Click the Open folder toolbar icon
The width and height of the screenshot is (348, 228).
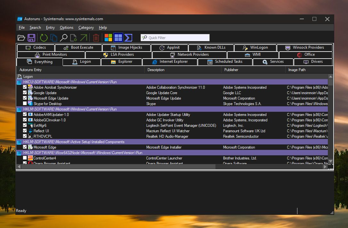click(21, 38)
